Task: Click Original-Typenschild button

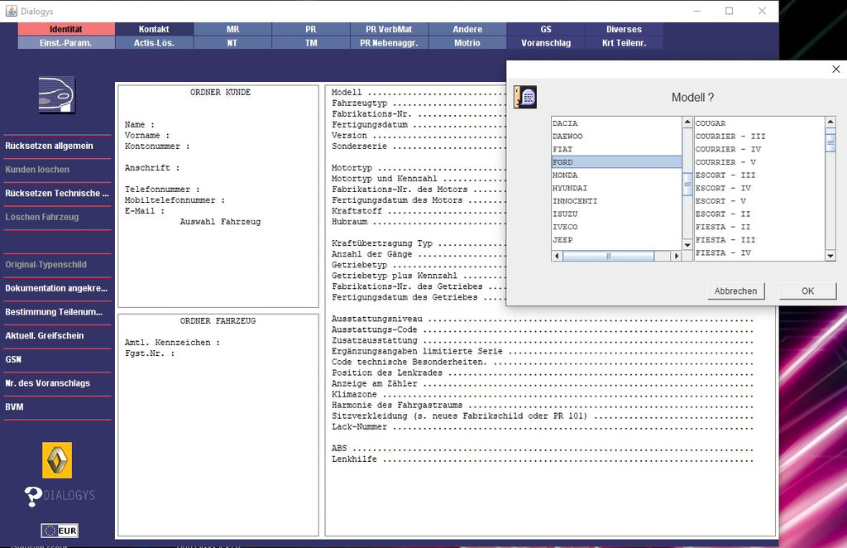Action: click(57, 265)
